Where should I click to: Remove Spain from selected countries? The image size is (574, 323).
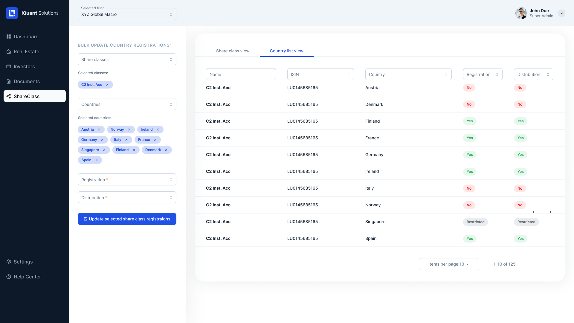(97, 160)
